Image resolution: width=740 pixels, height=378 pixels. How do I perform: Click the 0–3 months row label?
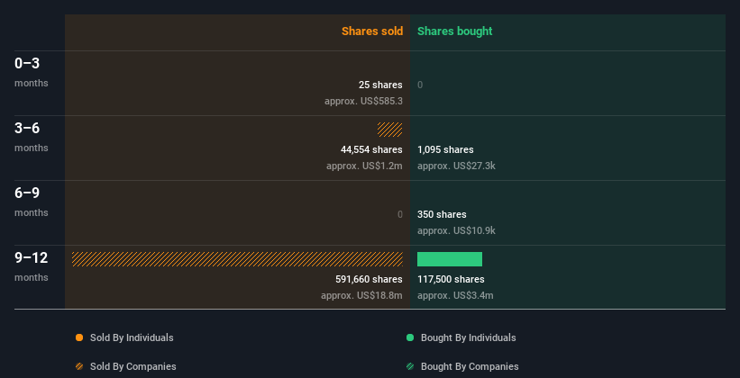pyautogui.click(x=28, y=64)
